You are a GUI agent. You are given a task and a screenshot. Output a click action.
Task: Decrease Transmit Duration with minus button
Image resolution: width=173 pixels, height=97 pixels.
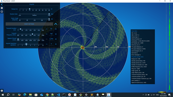pyautogui.click(x=47, y=29)
